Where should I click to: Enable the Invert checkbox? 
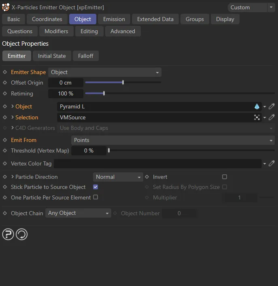225,177
